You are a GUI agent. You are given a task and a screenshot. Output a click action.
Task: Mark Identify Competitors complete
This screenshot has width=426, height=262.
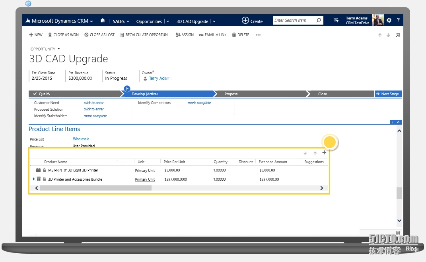pyautogui.click(x=199, y=103)
